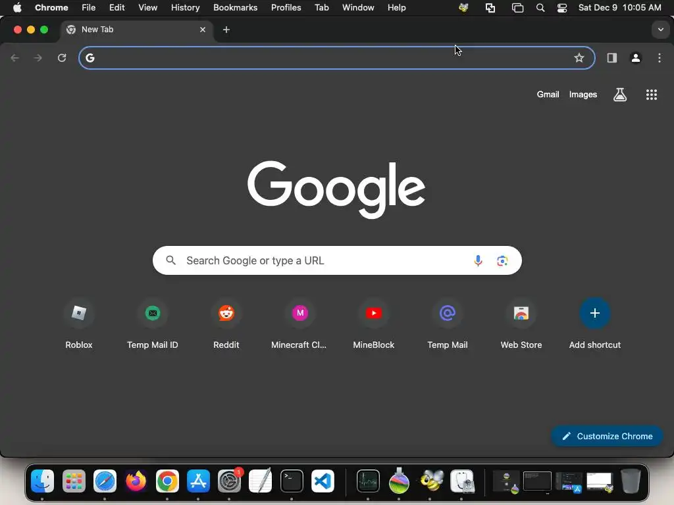Viewport: 674px width, 505px height.
Task: Launch Safari from the dock
Action: pos(105,481)
